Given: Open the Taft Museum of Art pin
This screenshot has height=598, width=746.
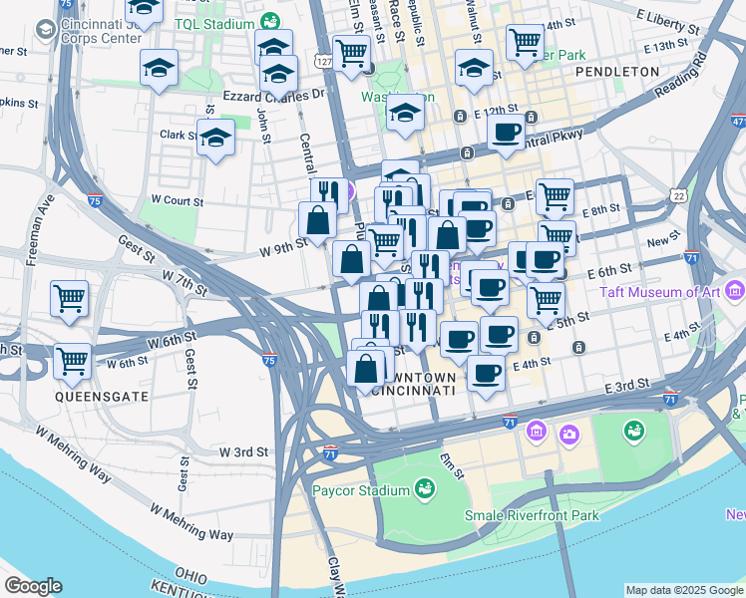Looking at the screenshot, I should [734, 290].
